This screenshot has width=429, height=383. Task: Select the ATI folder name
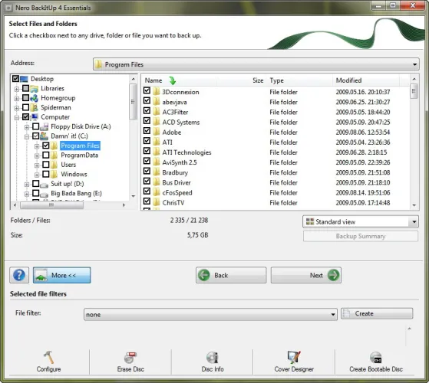[167, 142]
